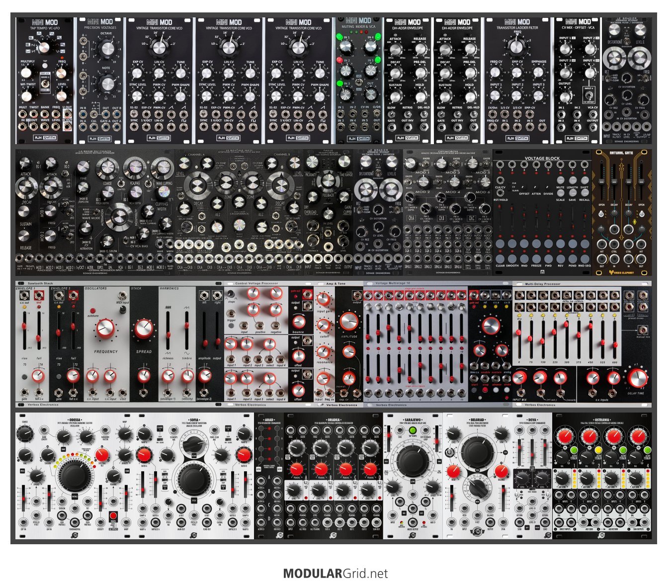Click the FWD pad on Voltage Block
The width and height of the screenshot is (672, 584).
pyautogui.click(x=548, y=258)
